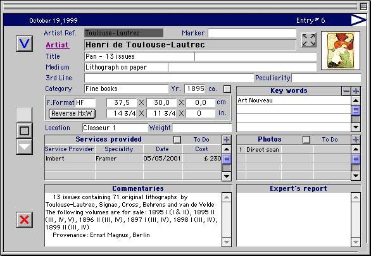The image size is (371, 256).
Task: Click Key words scroll up arrow
Action: (x=356, y=101)
